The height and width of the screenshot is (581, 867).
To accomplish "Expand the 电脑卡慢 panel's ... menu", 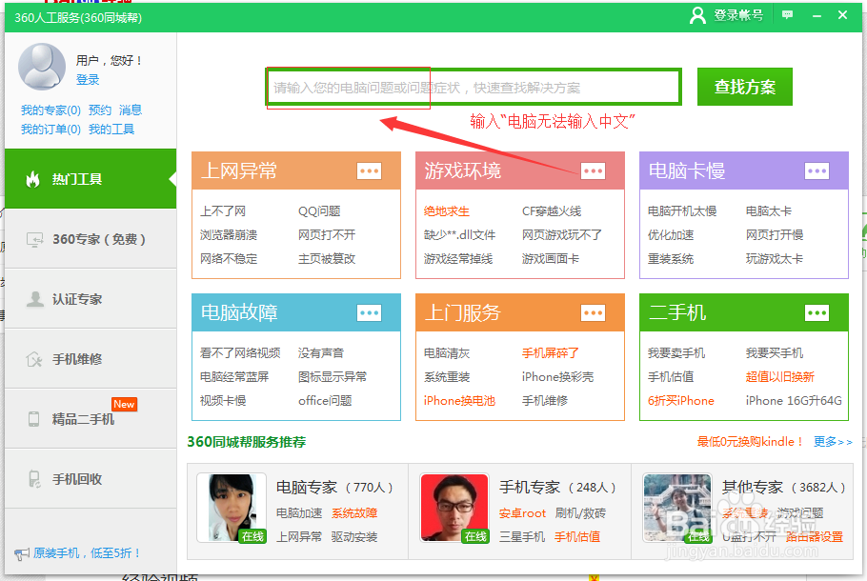I will (817, 170).
